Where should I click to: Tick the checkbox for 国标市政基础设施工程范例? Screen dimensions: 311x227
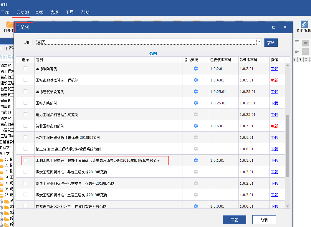point(25,80)
